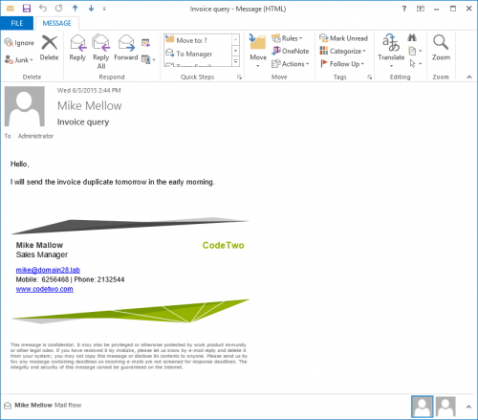Click the Save icon in quick access toolbar
478x420 pixels.
click(27, 9)
